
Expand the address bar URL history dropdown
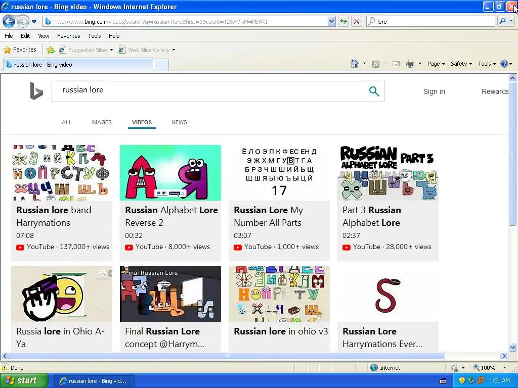point(331,22)
